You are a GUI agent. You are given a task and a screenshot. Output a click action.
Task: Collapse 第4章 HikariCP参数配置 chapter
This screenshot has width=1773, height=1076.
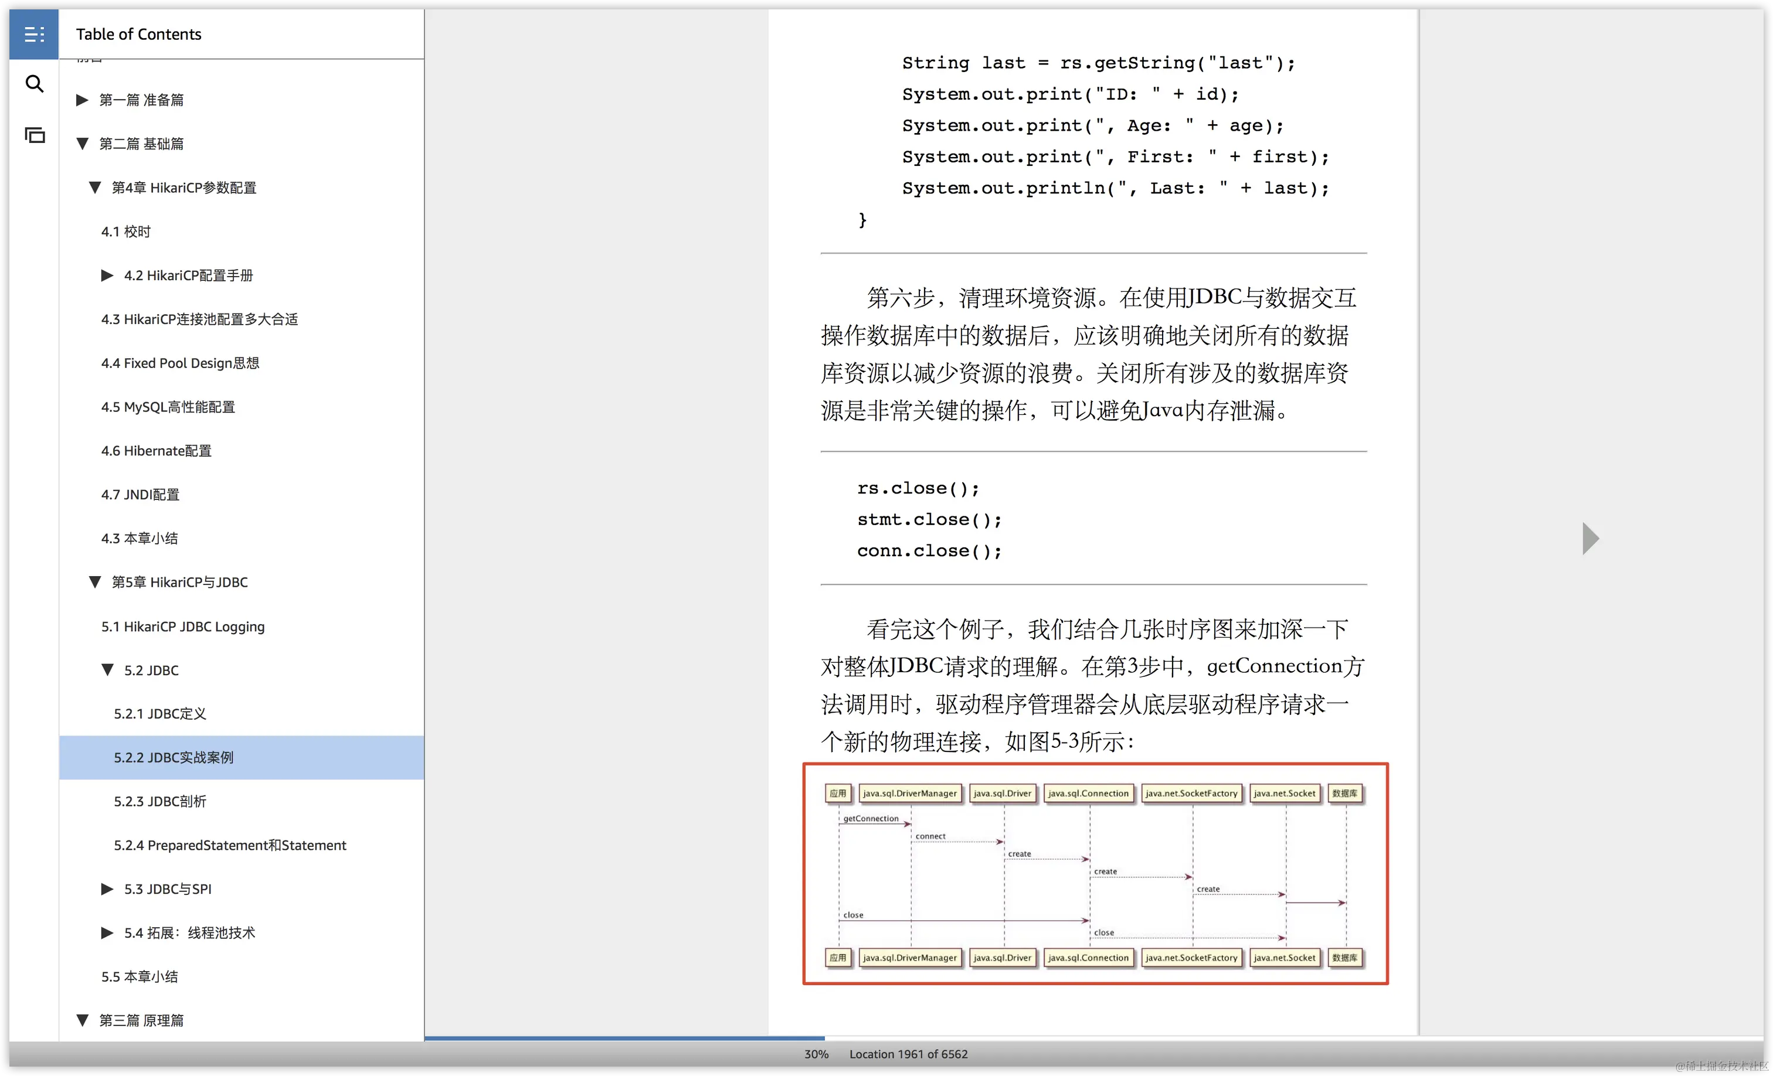[94, 188]
